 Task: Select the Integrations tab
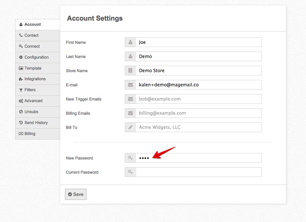(x=35, y=79)
